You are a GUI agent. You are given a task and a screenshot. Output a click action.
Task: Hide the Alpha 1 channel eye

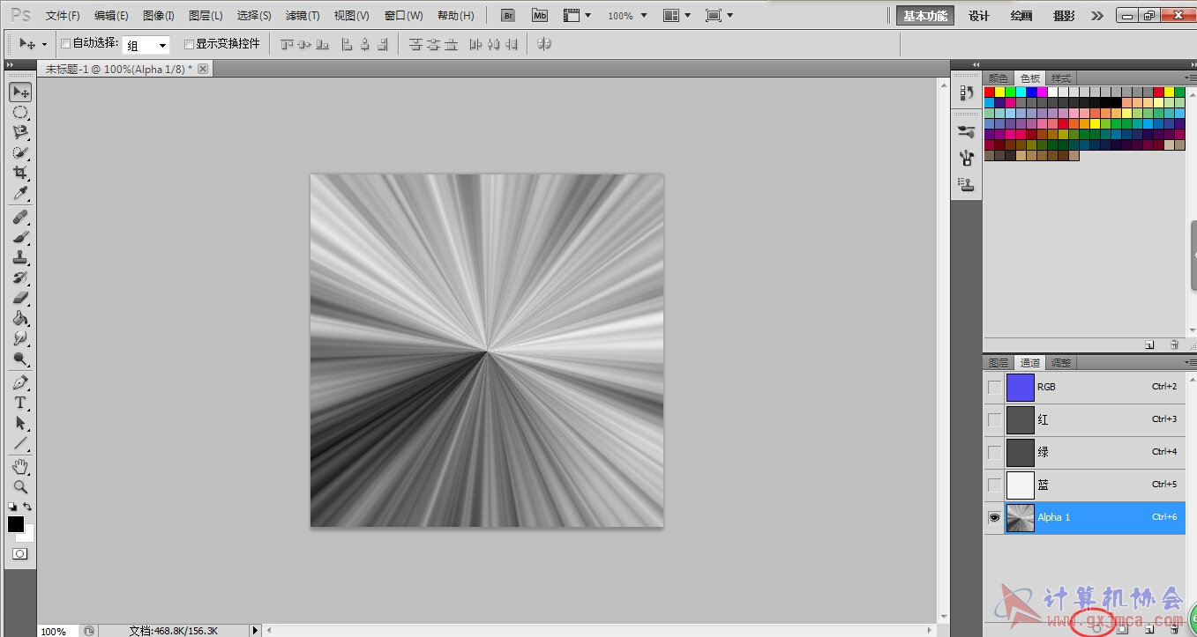[995, 518]
